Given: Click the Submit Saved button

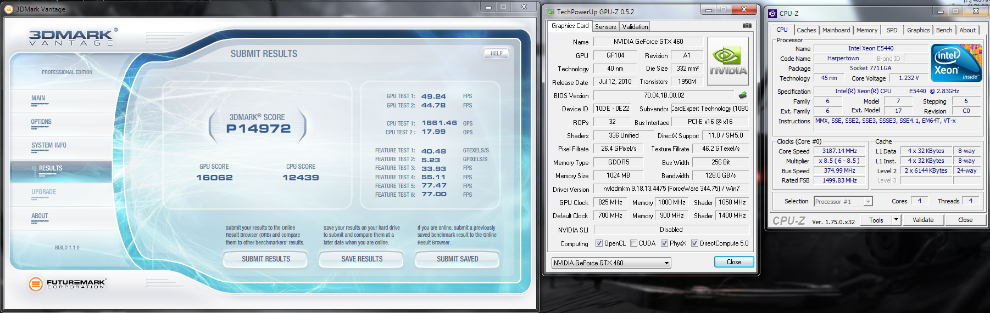Looking at the screenshot, I should click(457, 259).
